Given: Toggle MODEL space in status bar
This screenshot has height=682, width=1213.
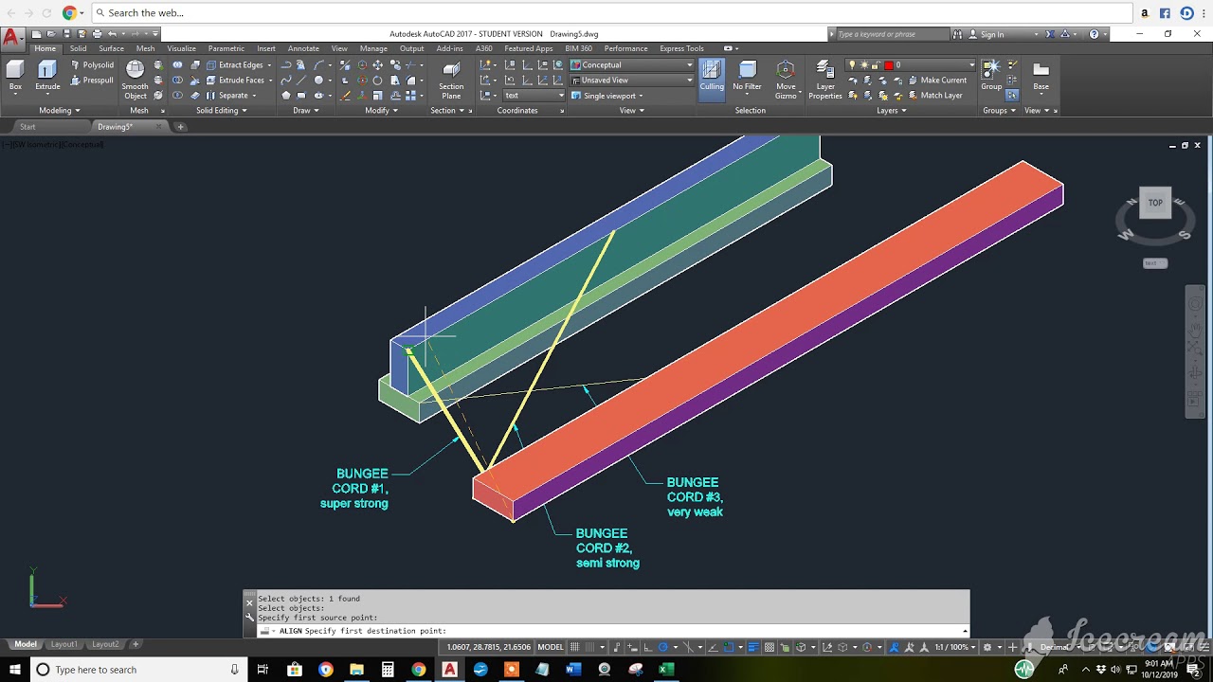Looking at the screenshot, I should click(x=551, y=647).
